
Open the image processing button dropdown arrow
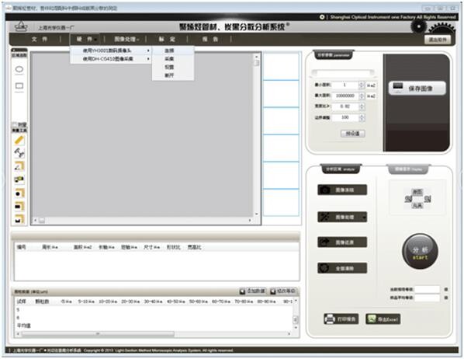coord(364,218)
